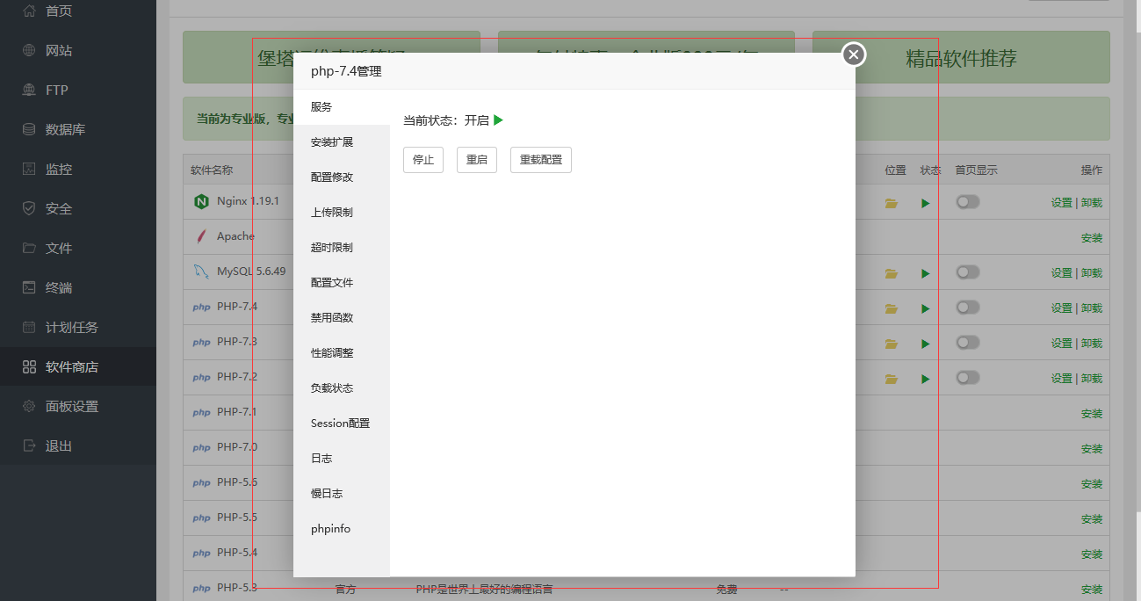Click 卸载 for the PHP-7.4 row

pyautogui.click(x=1092, y=308)
